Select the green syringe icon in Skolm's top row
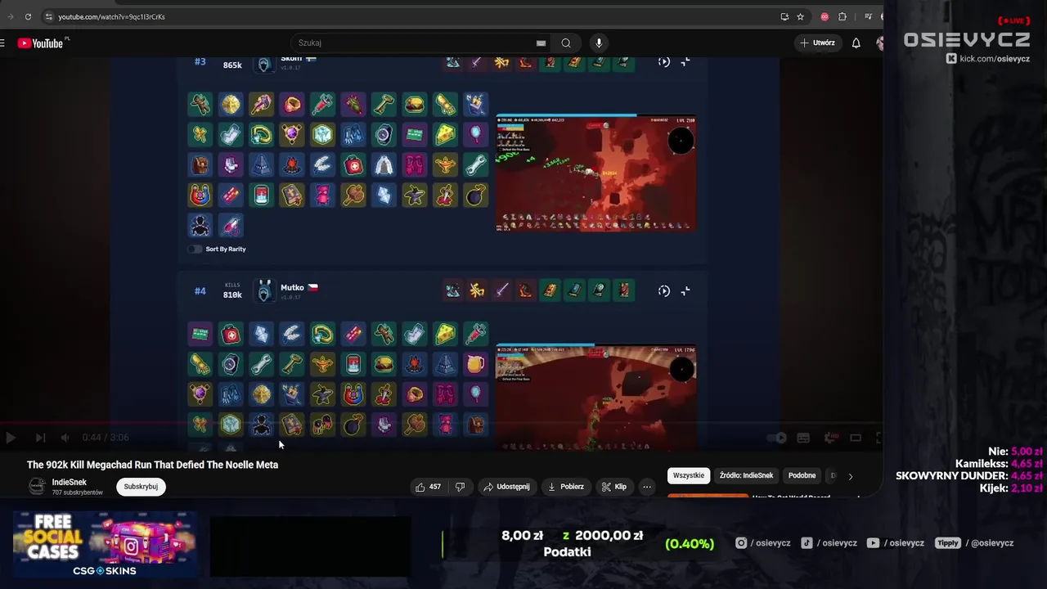 [x=322, y=104]
